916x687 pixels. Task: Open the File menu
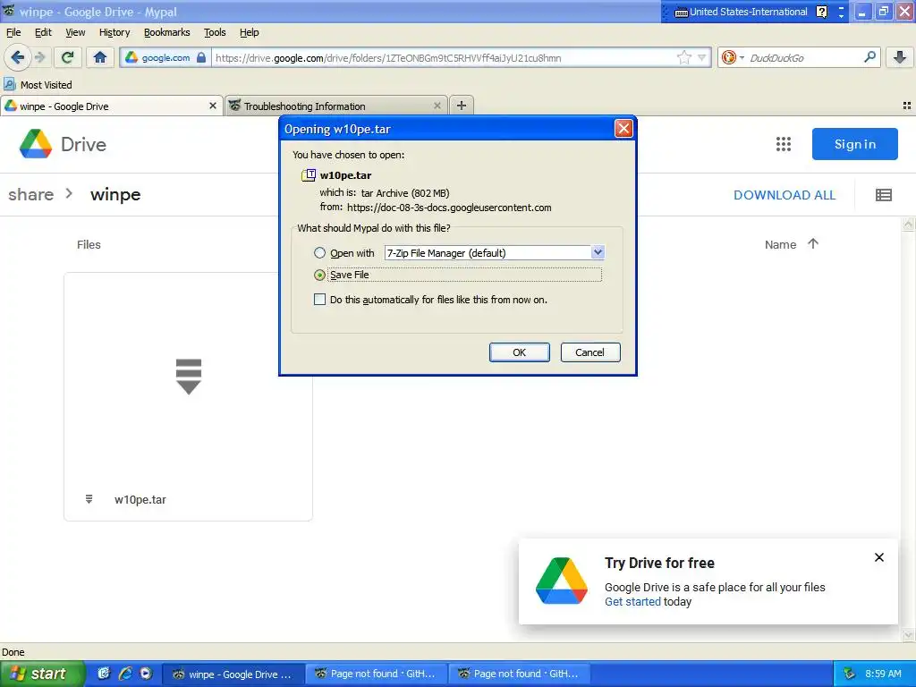[13, 32]
